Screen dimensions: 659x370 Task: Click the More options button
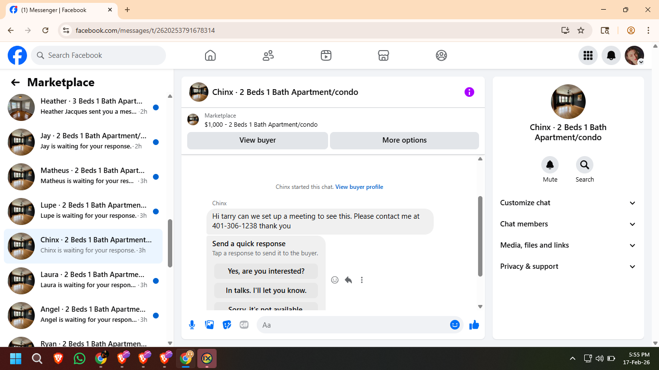click(404, 140)
